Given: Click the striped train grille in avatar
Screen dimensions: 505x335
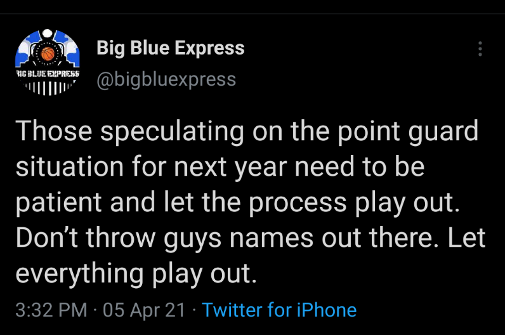Looking at the screenshot, I should 48,86.
